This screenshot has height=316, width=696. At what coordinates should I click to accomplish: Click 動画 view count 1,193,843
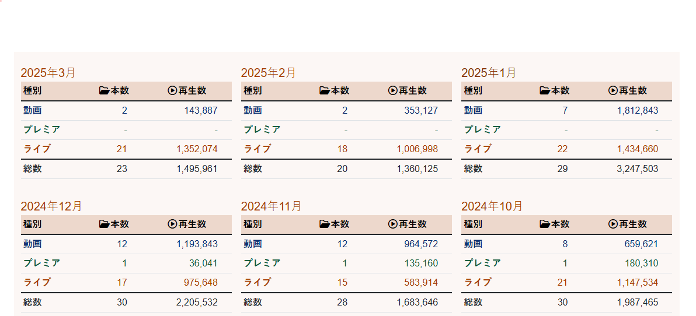click(x=197, y=244)
